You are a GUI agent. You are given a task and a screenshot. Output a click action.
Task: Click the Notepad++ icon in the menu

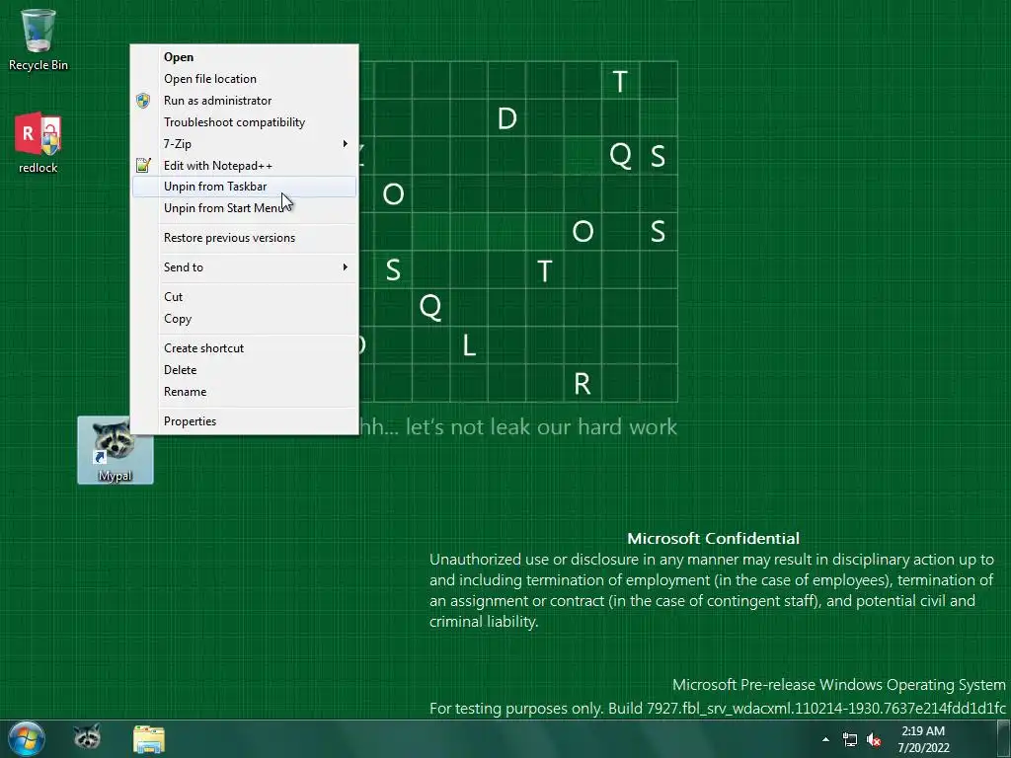143,166
